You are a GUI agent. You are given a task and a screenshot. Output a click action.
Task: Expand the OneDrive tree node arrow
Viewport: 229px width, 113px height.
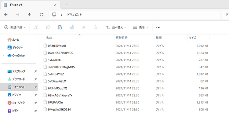point(3,56)
